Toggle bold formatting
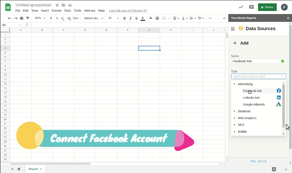 pos(125,18)
